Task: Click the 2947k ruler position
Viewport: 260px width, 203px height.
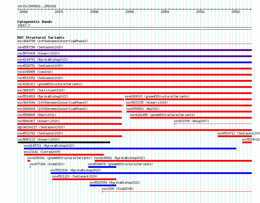Action: [x=59, y=12]
